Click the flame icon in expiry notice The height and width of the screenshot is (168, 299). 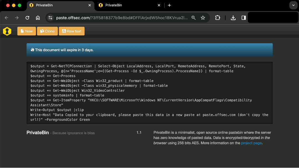tap(32, 50)
